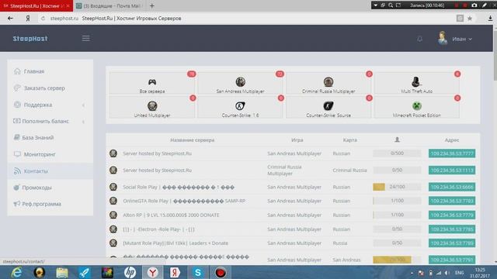497x279 pixels.
Task: Click Alton RP server name row
Action: pyautogui.click(x=171, y=215)
